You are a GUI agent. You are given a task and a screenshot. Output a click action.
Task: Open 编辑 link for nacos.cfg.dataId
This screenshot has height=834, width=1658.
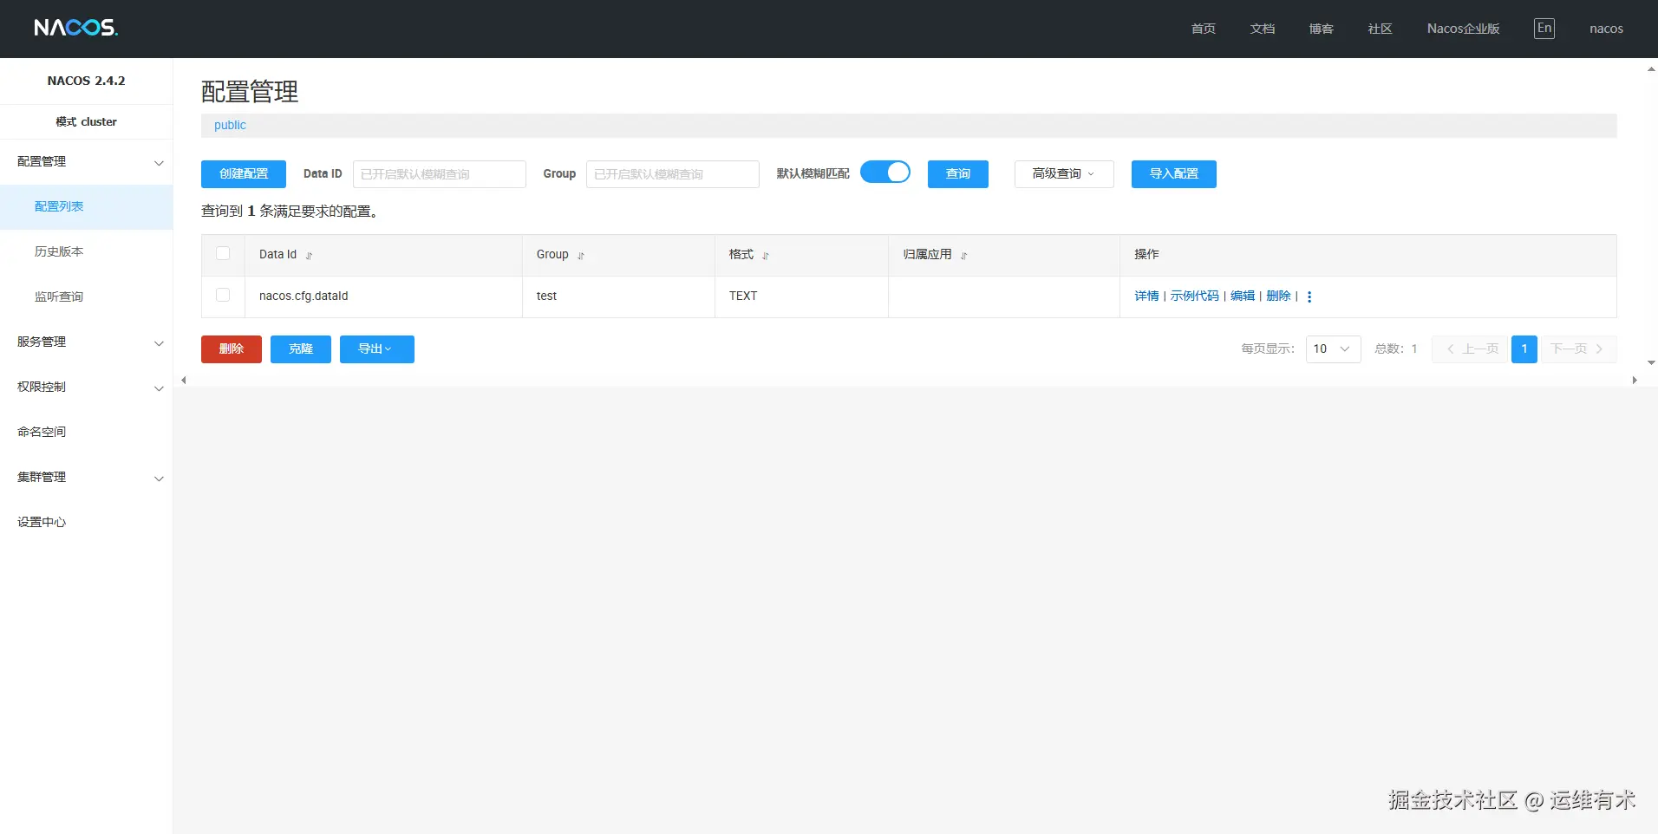point(1242,296)
